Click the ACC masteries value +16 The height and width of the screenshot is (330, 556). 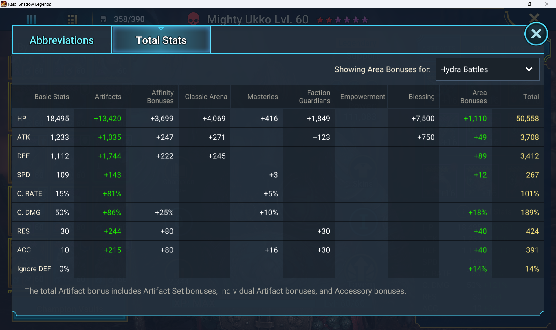[x=271, y=250]
